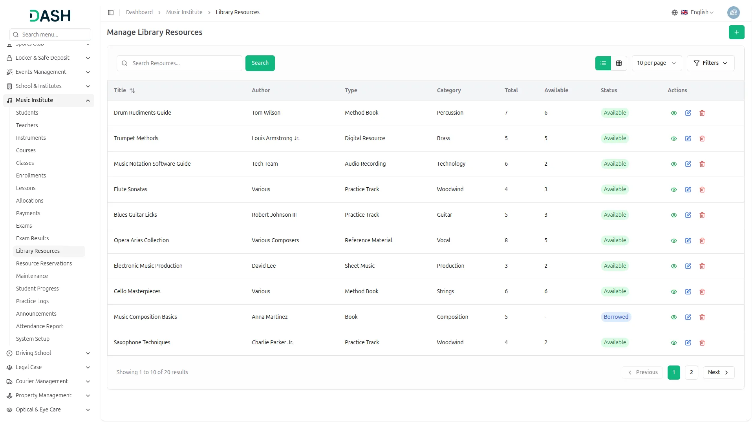This screenshot has width=754, height=424.
Task: Open the user avatar profile menu
Action: [x=733, y=13]
